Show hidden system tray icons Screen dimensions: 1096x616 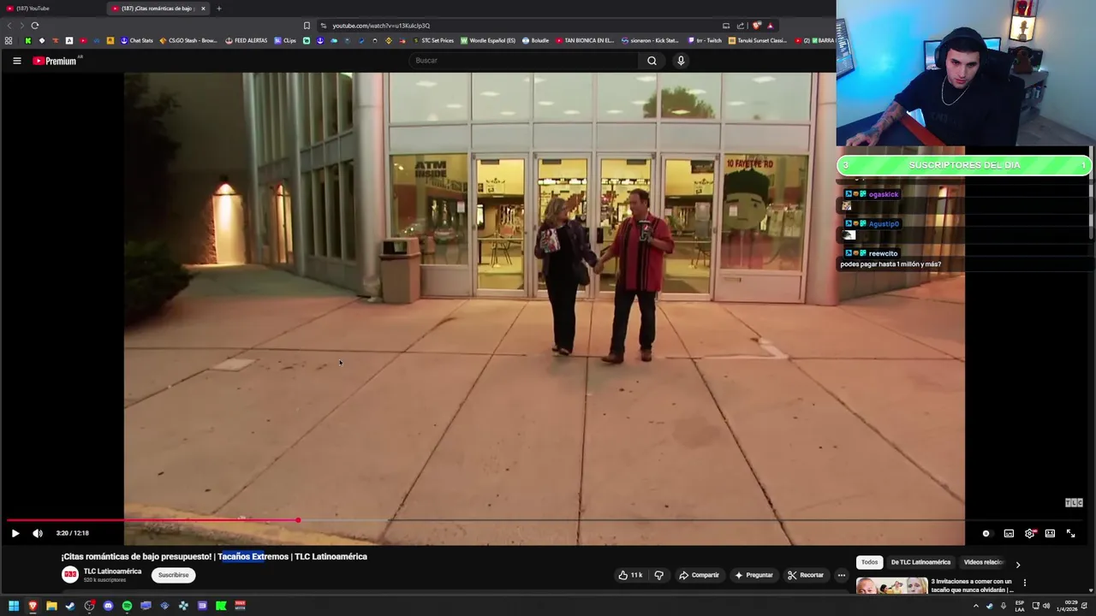(975, 606)
